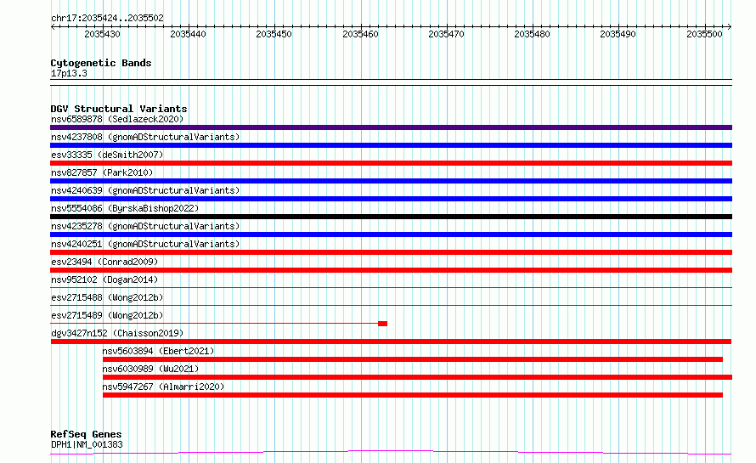Open nsv5603894 (Ebert2021) variant label
The height and width of the screenshot is (463, 756).
point(158,351)
